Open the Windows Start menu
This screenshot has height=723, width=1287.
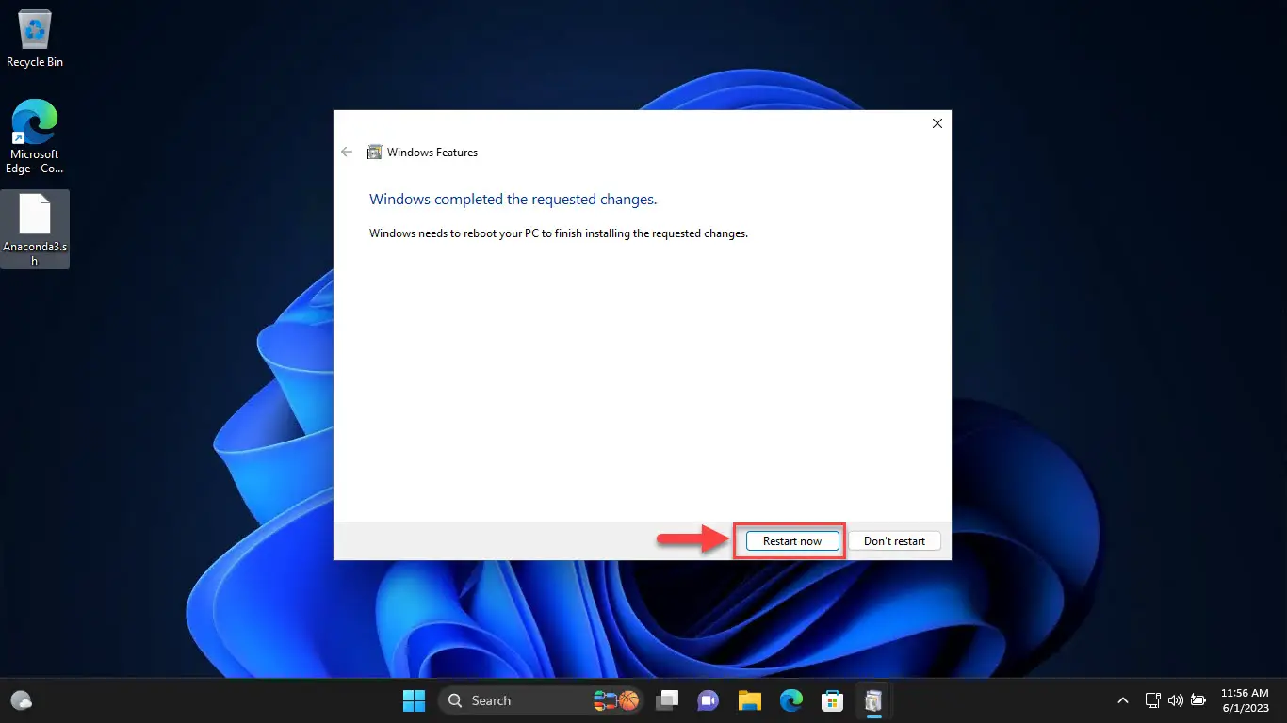414,700
